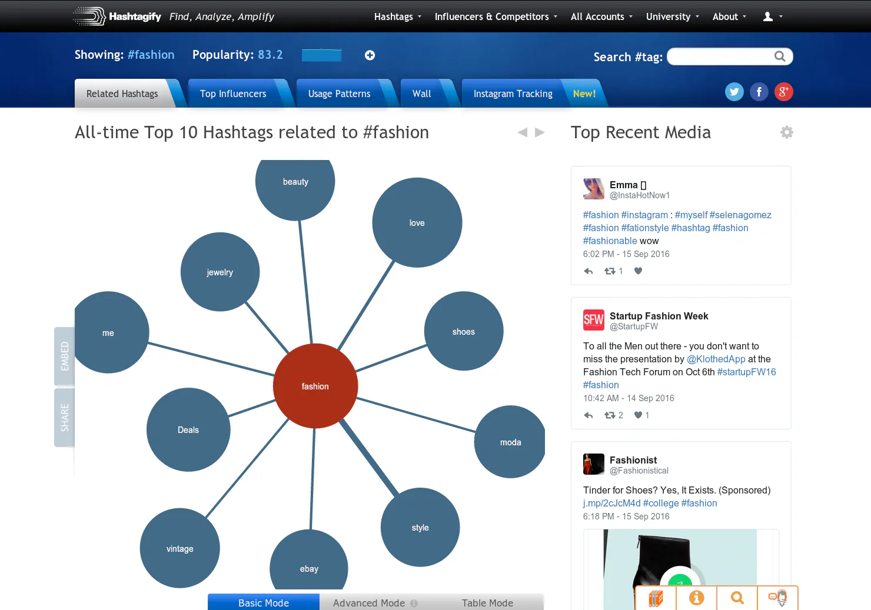The height and width of the screenshot is (610, 871).
Task: Click the SHARE side tab
Action: tap(64, 418)
